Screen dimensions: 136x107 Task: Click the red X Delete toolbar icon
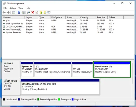point(33,12)
